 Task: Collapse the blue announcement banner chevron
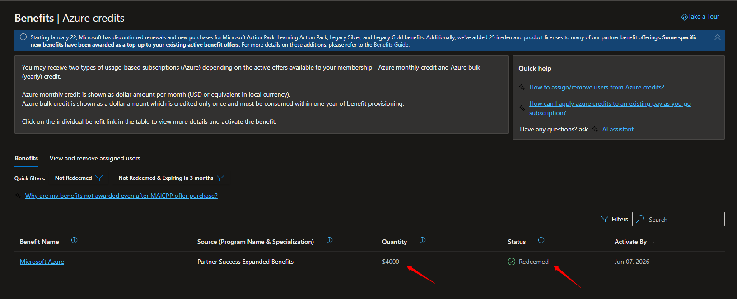click(x=717, y=37)
